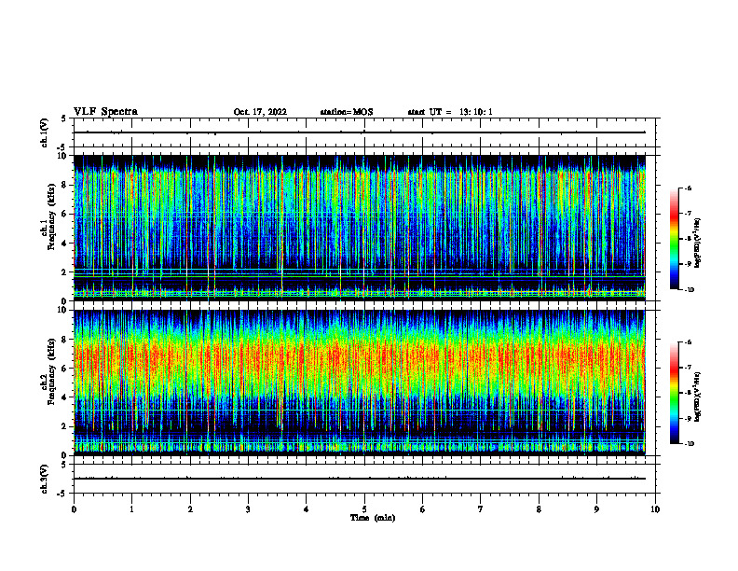
Task: Click the '-10' label on ch.1 colorbar
Action: (x=689, y=290)
